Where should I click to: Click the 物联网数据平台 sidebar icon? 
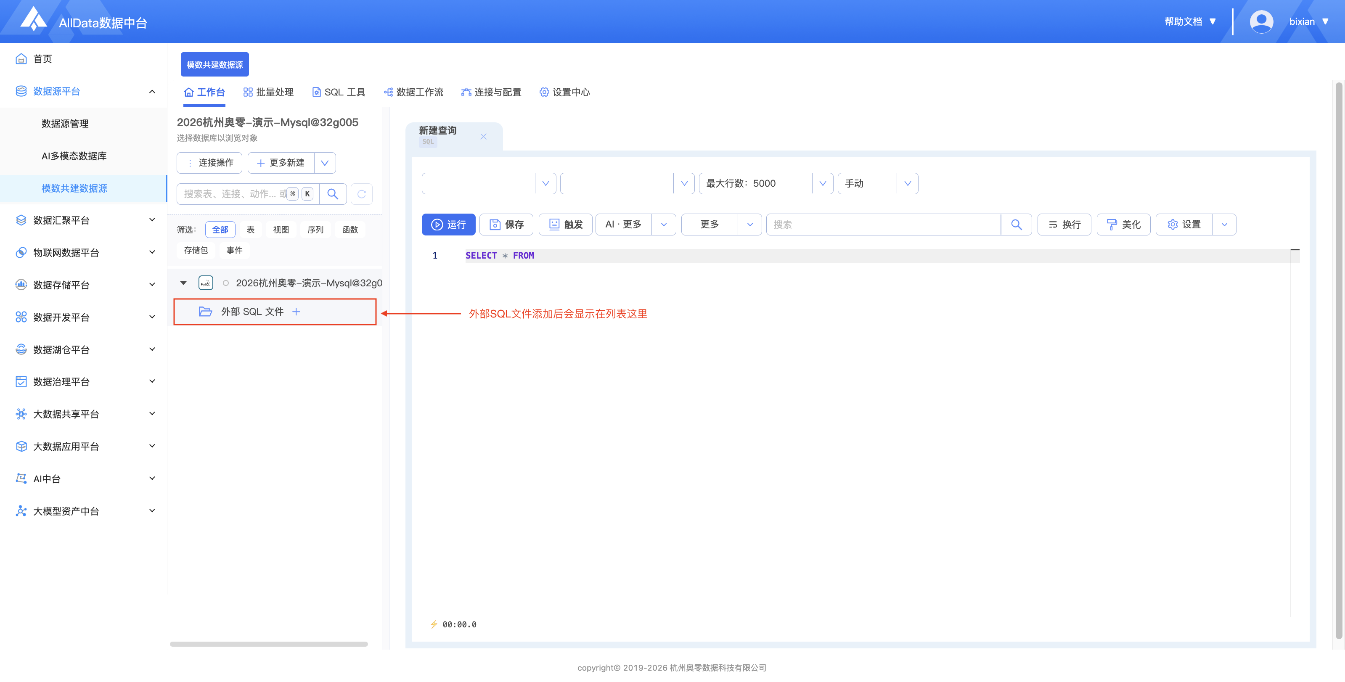(21, 253)
